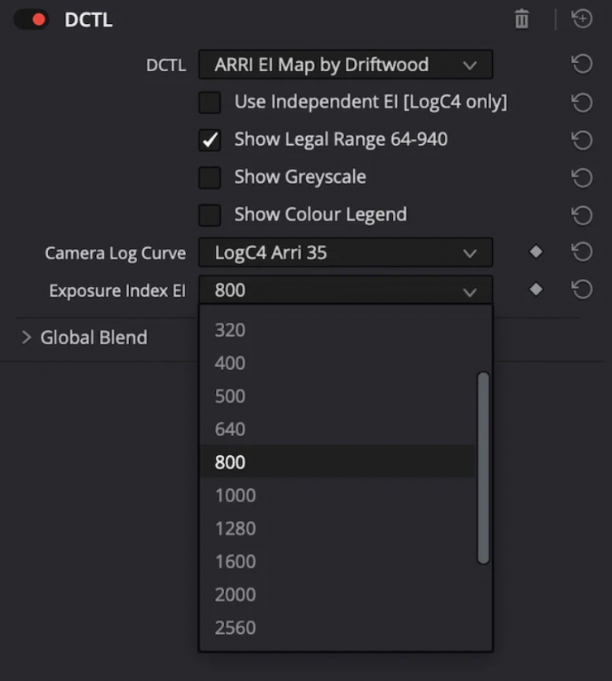Add keyframe for Exposure Index EI
Viewport: 612px width, 681px height.
tap(536, 290)
